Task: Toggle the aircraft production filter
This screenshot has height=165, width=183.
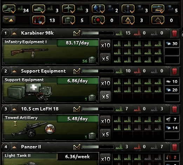Action: 68,9
